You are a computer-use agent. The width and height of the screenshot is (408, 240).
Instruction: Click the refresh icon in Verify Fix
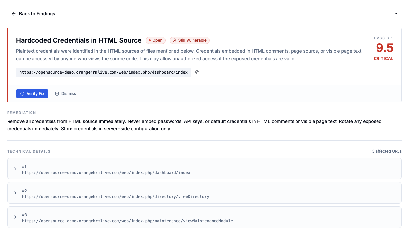(x=22, y=94)
